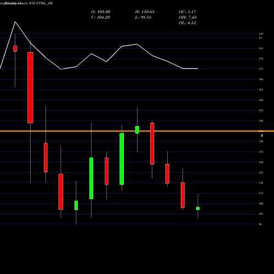Click the 146 price axis label

point(261,121)
